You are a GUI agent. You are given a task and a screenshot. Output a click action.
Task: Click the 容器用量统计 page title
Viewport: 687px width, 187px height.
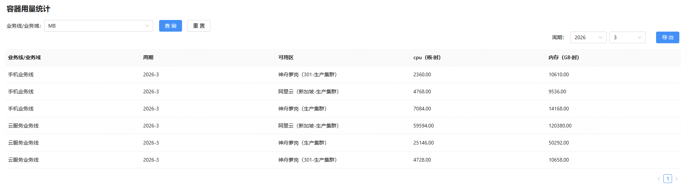[28, 9]
